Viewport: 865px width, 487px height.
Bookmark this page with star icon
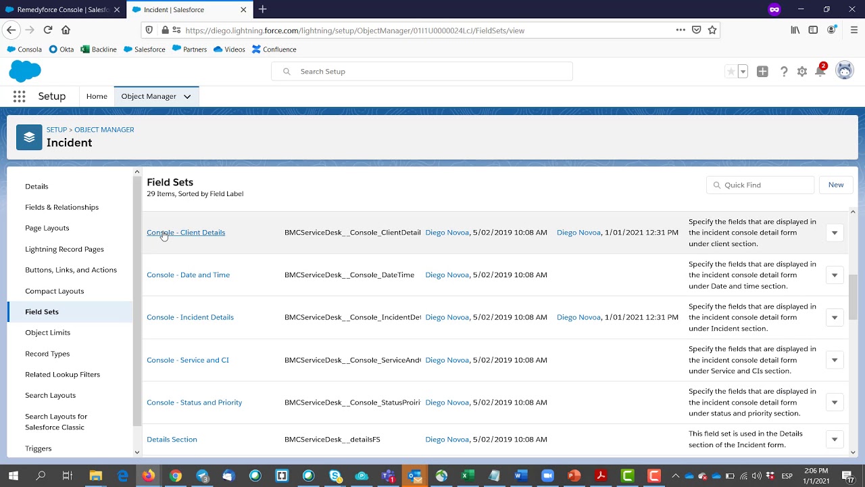(x=712, y=30)
